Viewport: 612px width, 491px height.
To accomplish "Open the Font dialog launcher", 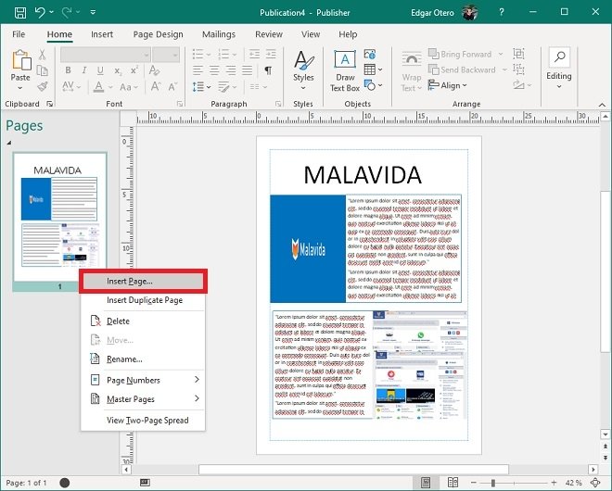I will coord(180,104).
